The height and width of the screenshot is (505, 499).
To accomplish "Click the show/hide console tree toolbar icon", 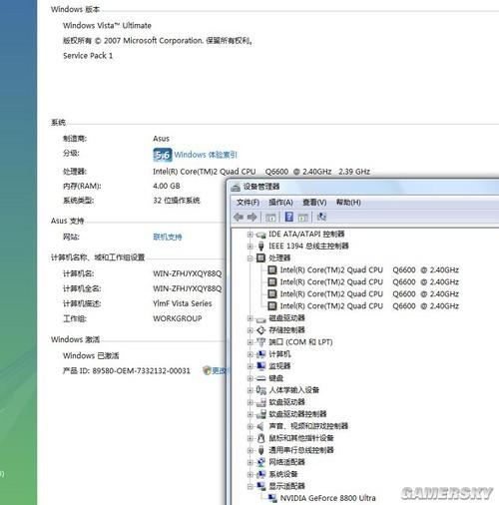I will (x=270, y=218).
